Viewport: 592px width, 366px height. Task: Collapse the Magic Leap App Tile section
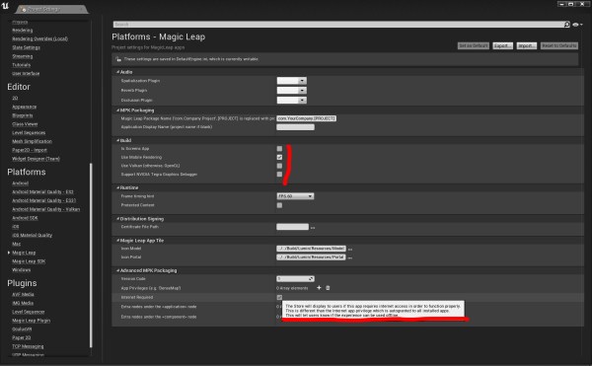coord(117,241)
